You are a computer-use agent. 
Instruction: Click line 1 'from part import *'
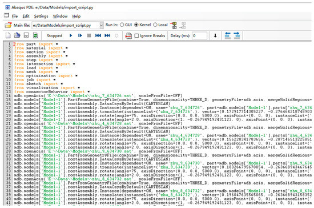point(36,44)
